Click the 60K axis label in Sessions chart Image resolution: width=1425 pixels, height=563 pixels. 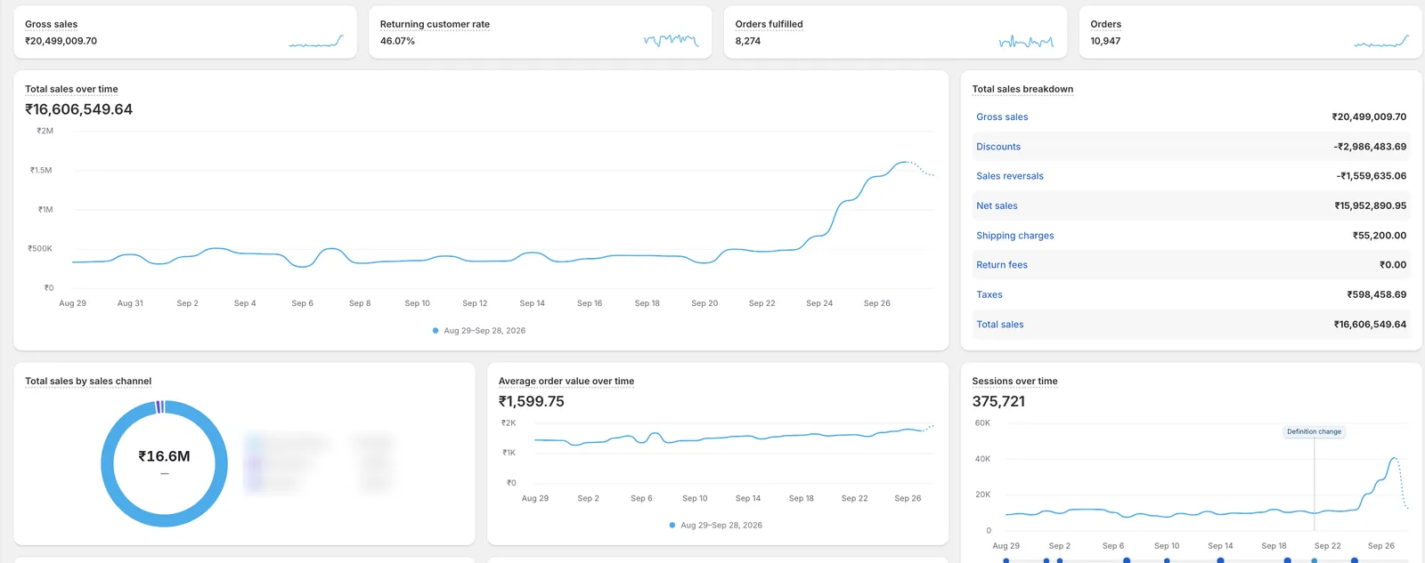982,423
